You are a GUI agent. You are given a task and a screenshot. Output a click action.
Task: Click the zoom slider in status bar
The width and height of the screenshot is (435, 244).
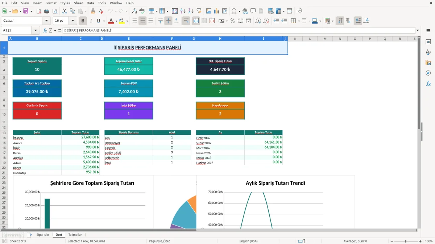tap(406, 241)
